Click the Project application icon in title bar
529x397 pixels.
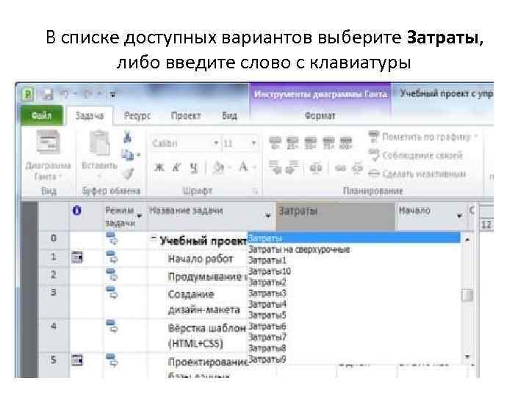[29, 94]
